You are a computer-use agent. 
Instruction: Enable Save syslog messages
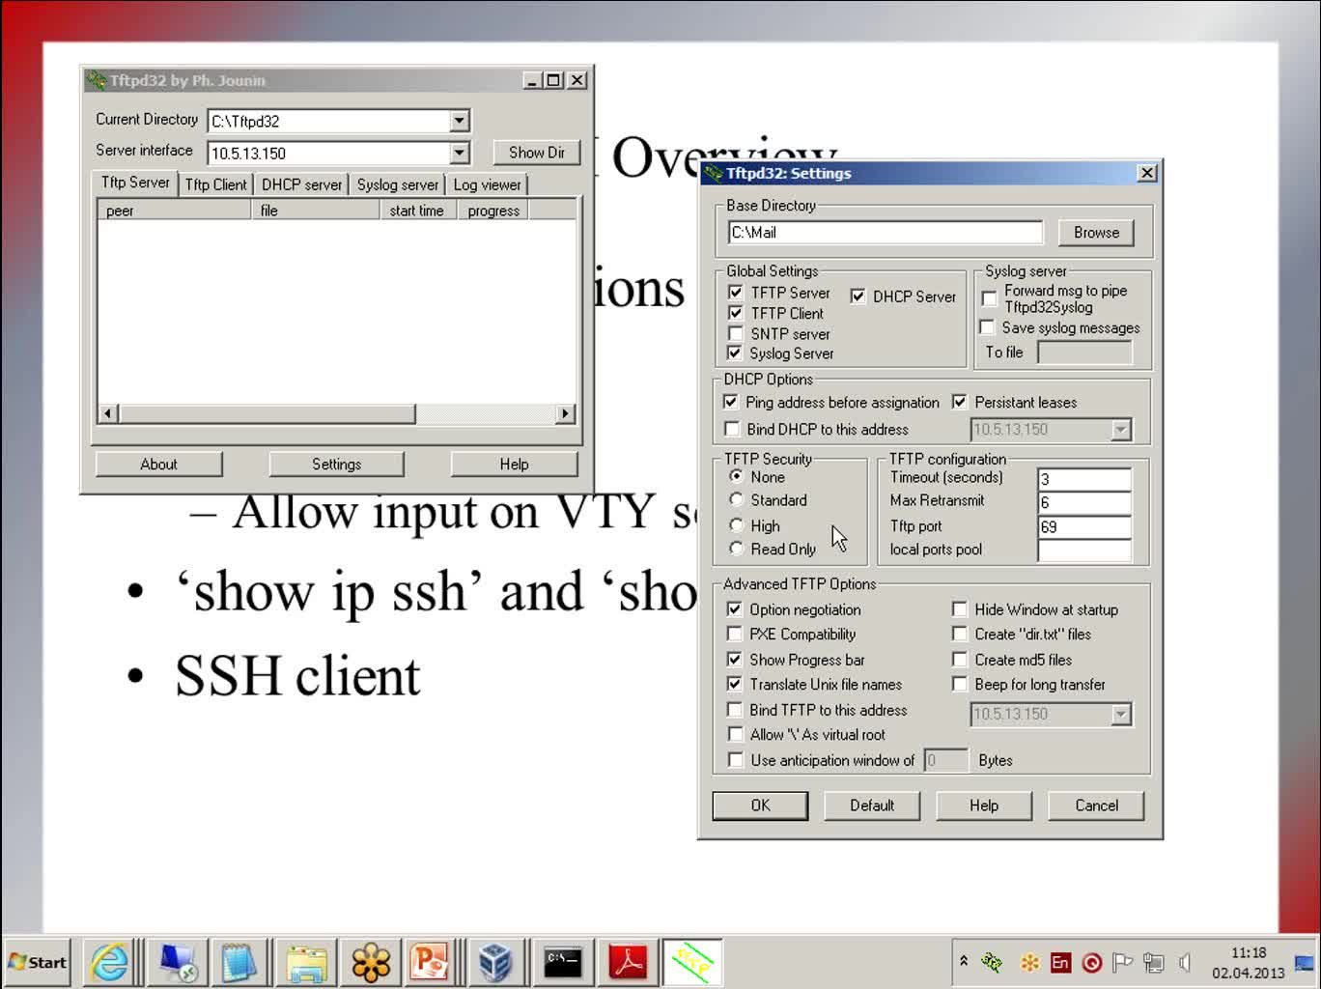click(x=987, y=327)
